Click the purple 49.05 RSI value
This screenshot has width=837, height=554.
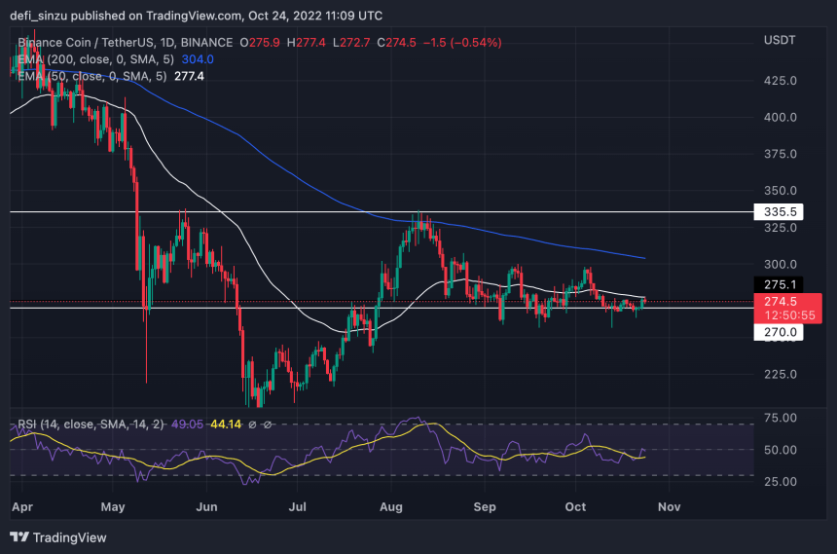pyautogui.click(x=188, y=425)
